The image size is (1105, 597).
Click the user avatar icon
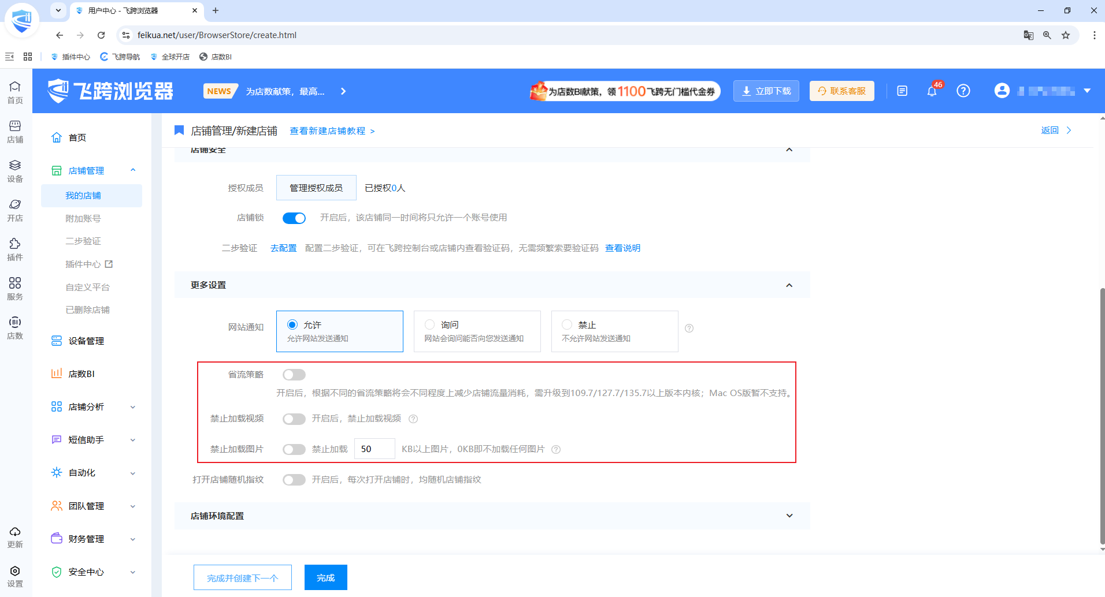pyautogui.click(x=1002, y=91)
